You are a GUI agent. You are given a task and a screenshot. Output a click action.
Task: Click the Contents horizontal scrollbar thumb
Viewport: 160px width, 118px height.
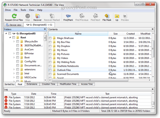pyautogui.click(x=90, y=80)
